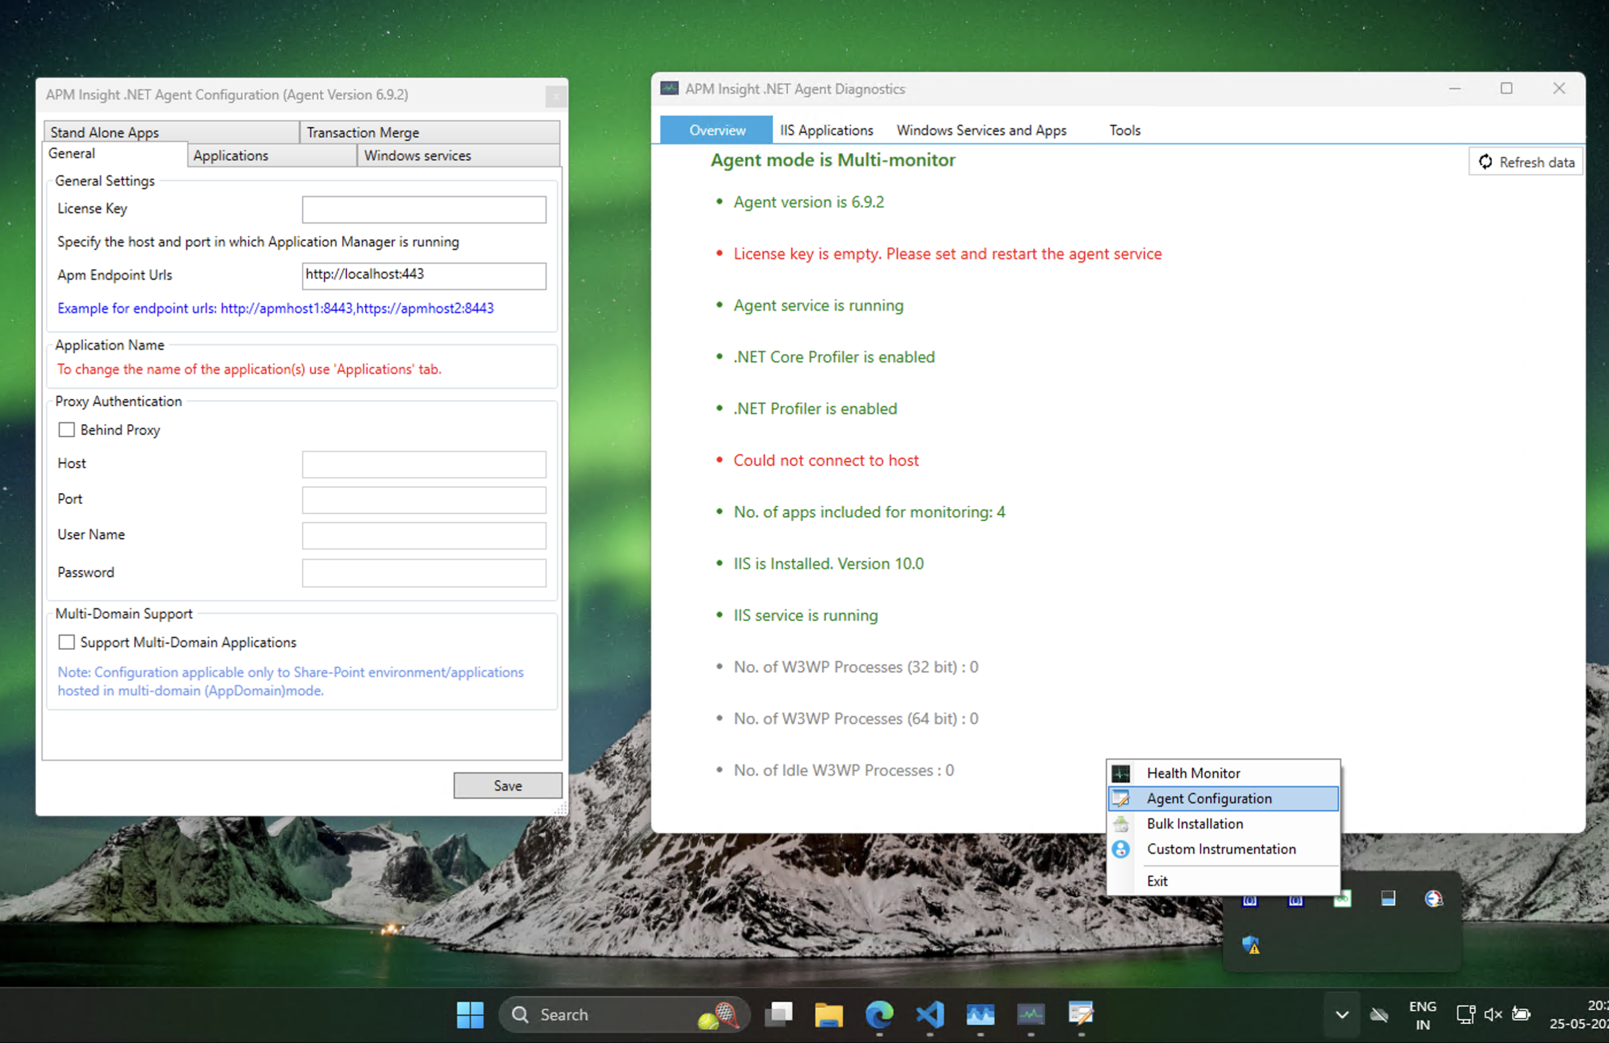Image resolution: width=1609 pixels, height=1043 pixels.
Task: Click the Apm Endpoint Urls field
Action: 424,276
